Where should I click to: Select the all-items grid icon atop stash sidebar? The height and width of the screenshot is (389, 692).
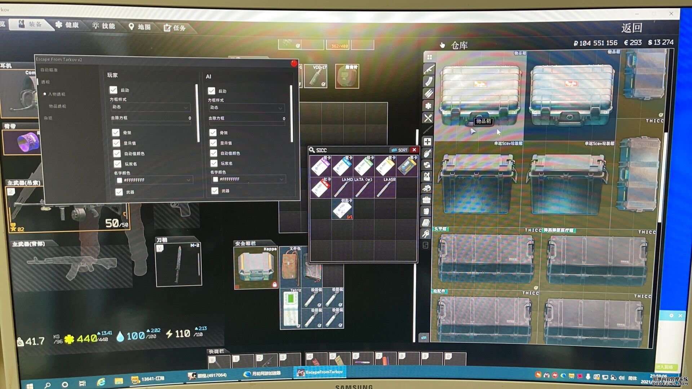click(429, 57)
